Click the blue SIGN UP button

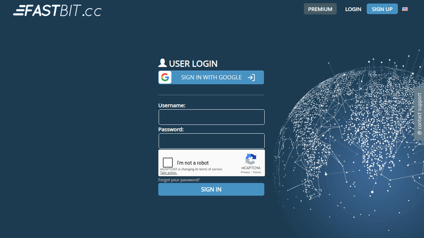click(x=382, y=9)
